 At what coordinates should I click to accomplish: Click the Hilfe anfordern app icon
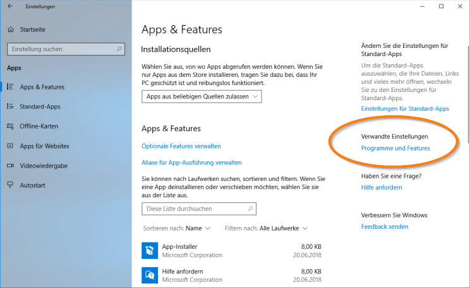pyautogui.click(x=150, y=275)
